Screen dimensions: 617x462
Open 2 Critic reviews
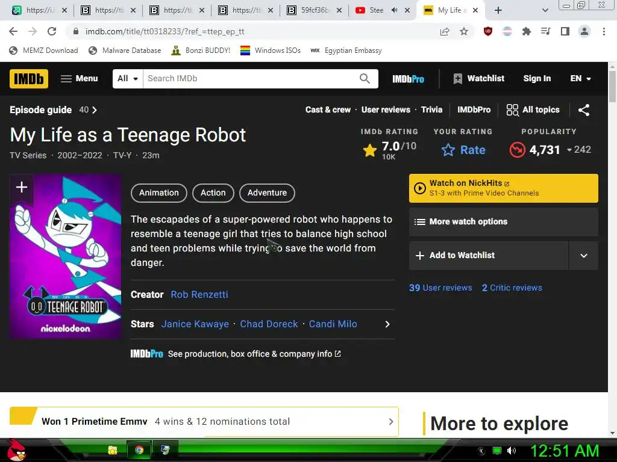[x=512, y=288]
